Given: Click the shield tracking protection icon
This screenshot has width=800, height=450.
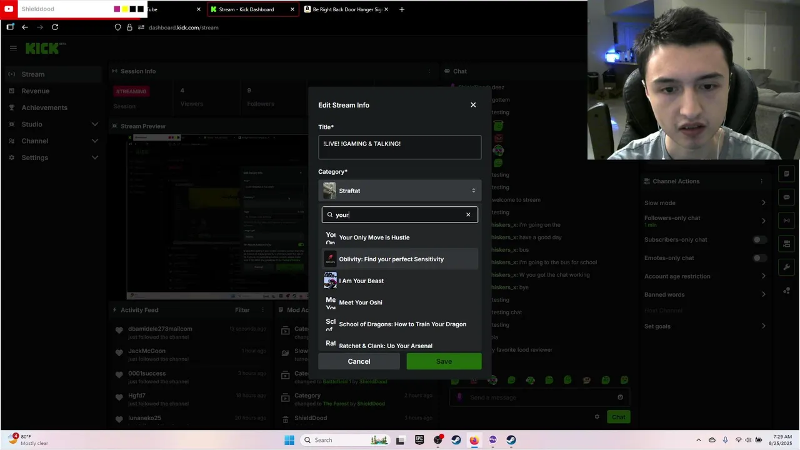Looking at the screenshot, I should click(117, 27).
